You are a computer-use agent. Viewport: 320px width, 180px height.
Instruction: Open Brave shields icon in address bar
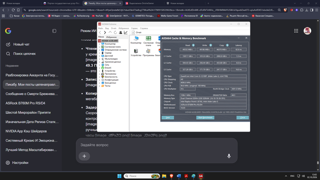pos(285,10)
